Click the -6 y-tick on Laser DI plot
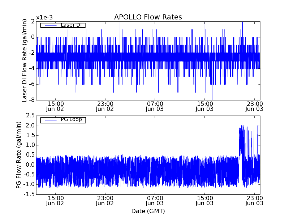The height and width of the screenshot is (216, 289). (x=32, y=84)
